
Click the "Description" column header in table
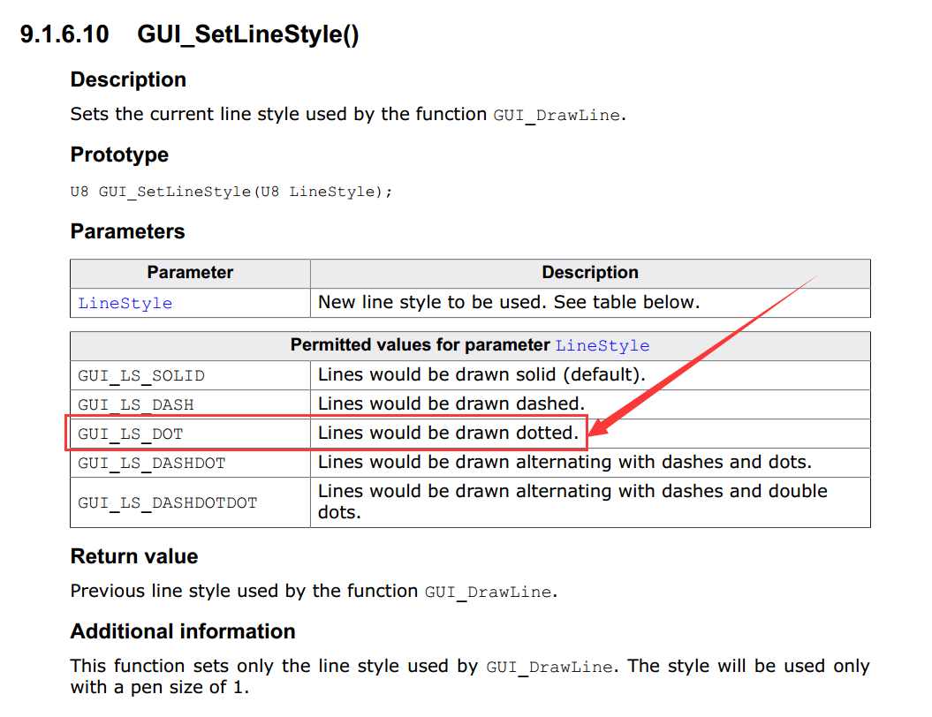(590, 273)
